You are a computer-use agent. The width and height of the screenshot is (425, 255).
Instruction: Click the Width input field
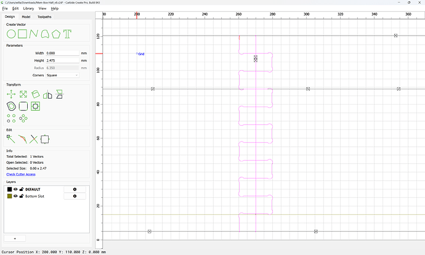62,53
